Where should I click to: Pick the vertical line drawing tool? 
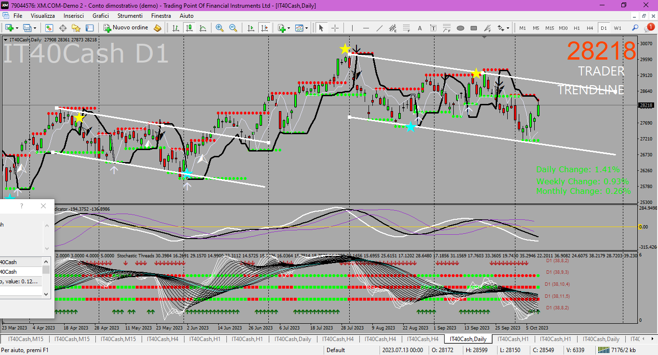(352, 28)
